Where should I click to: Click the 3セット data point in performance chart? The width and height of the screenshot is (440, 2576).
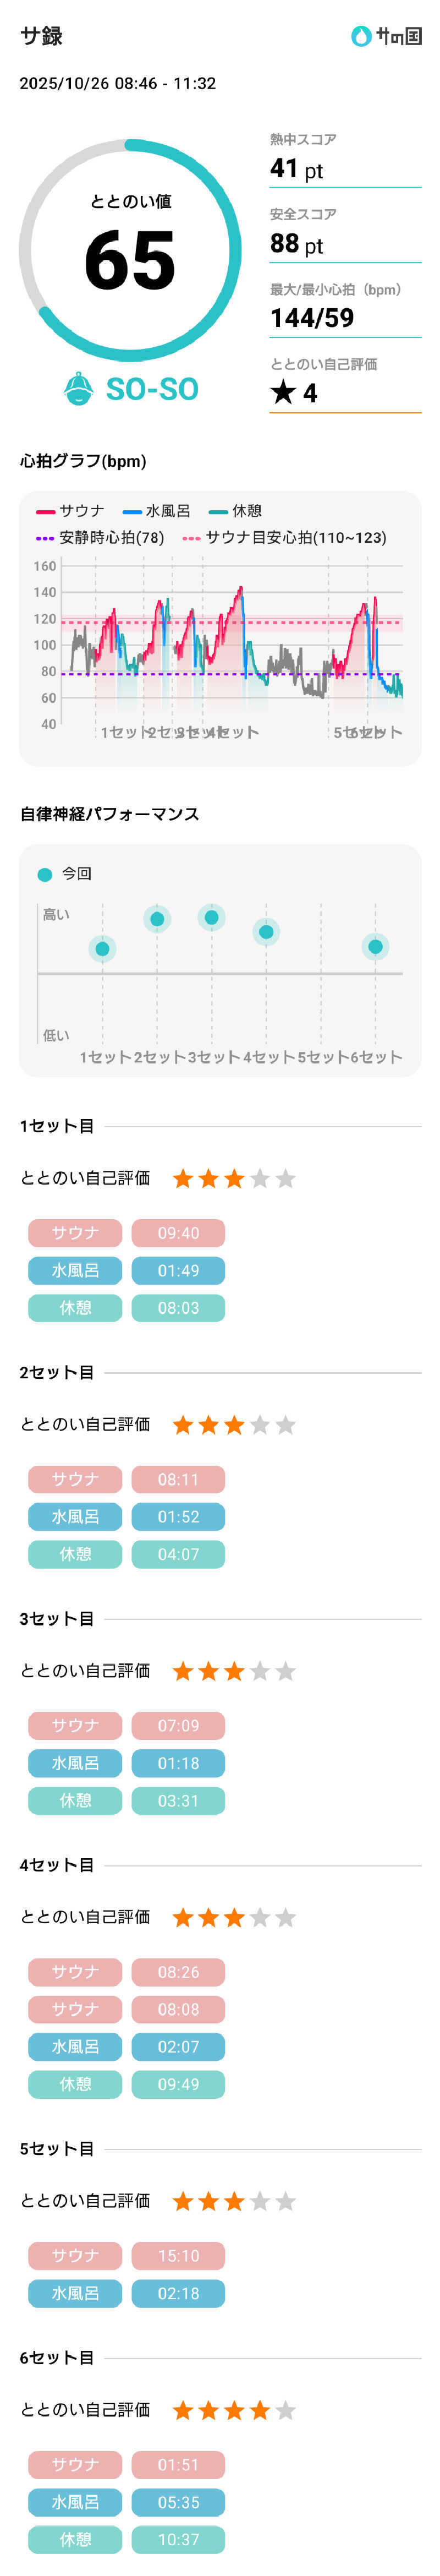coord(211,917)
